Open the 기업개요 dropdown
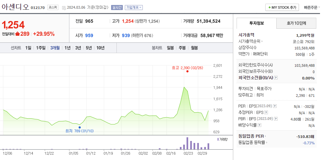Image resolution: width=328 pixels, height=160 pixels. pyautogui.click(x=134, y=7)
